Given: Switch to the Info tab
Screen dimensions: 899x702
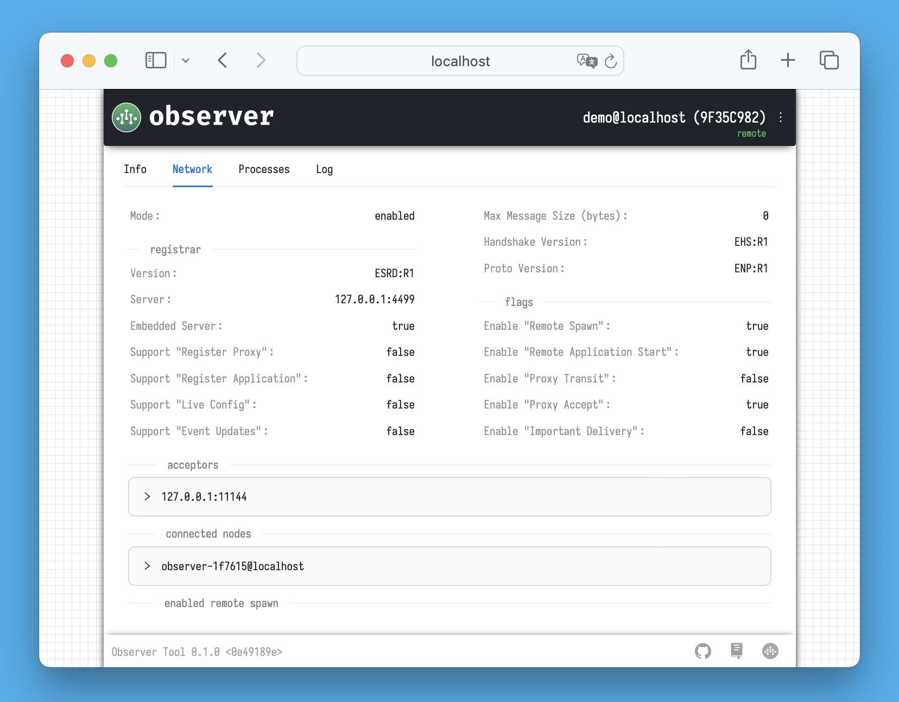Looking at the screenshot, I should (x=135, y=169).
